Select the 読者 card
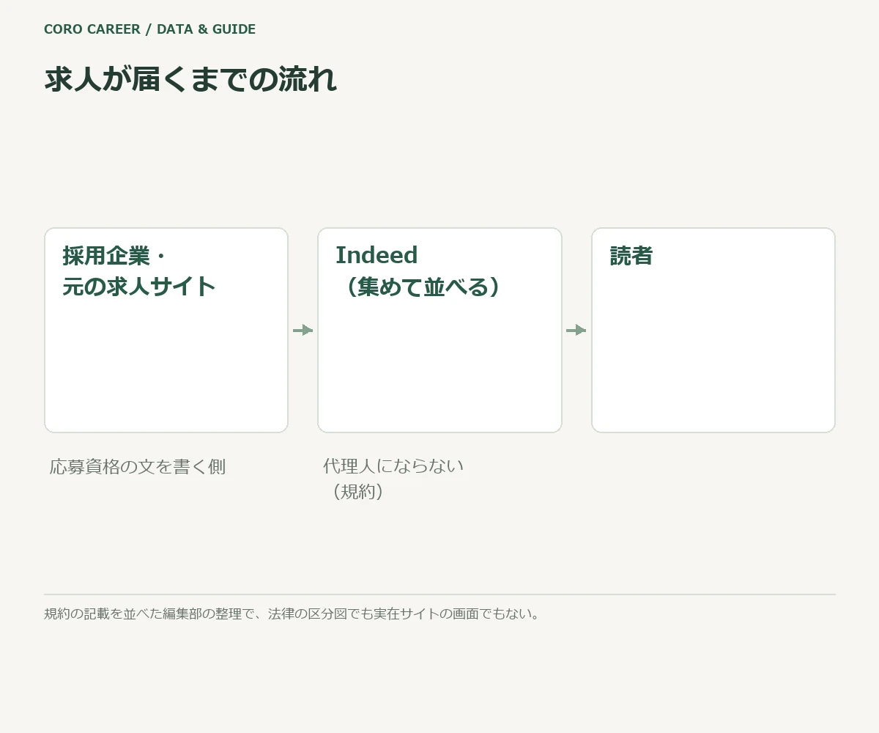Viewport: 879px width, 733px height. tap(713, 330)
